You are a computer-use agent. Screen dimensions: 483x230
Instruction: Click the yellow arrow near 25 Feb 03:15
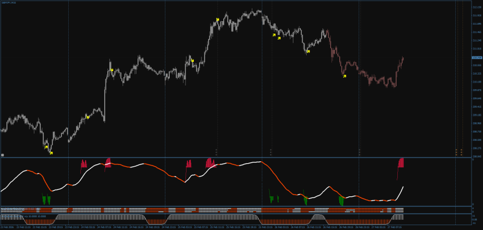pyautogui.click(x=192, y=60)
